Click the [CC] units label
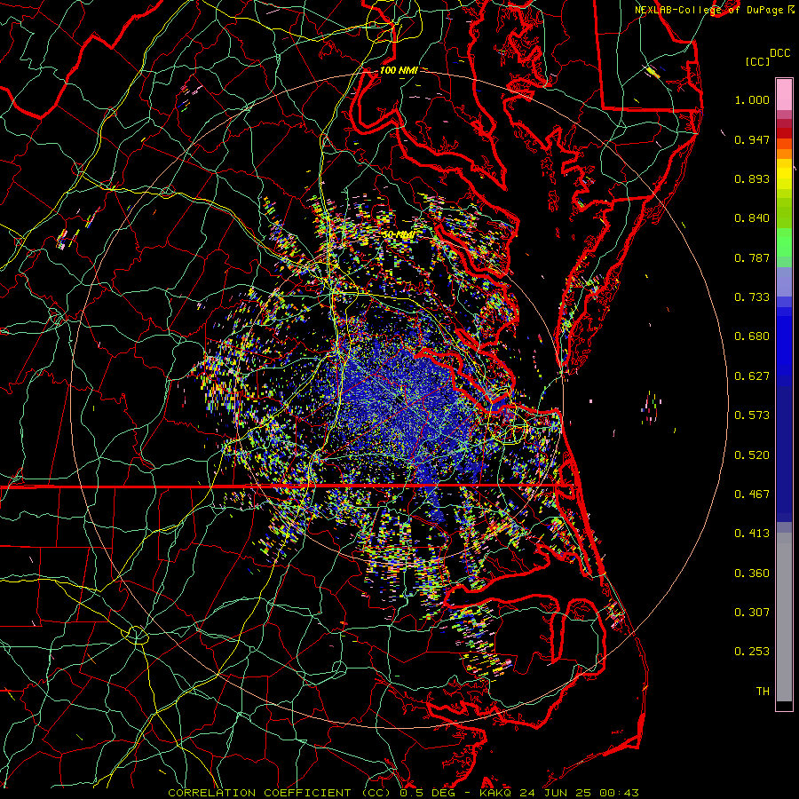The height and width of the screenshot is (799, 799). [x=757, y=61]
